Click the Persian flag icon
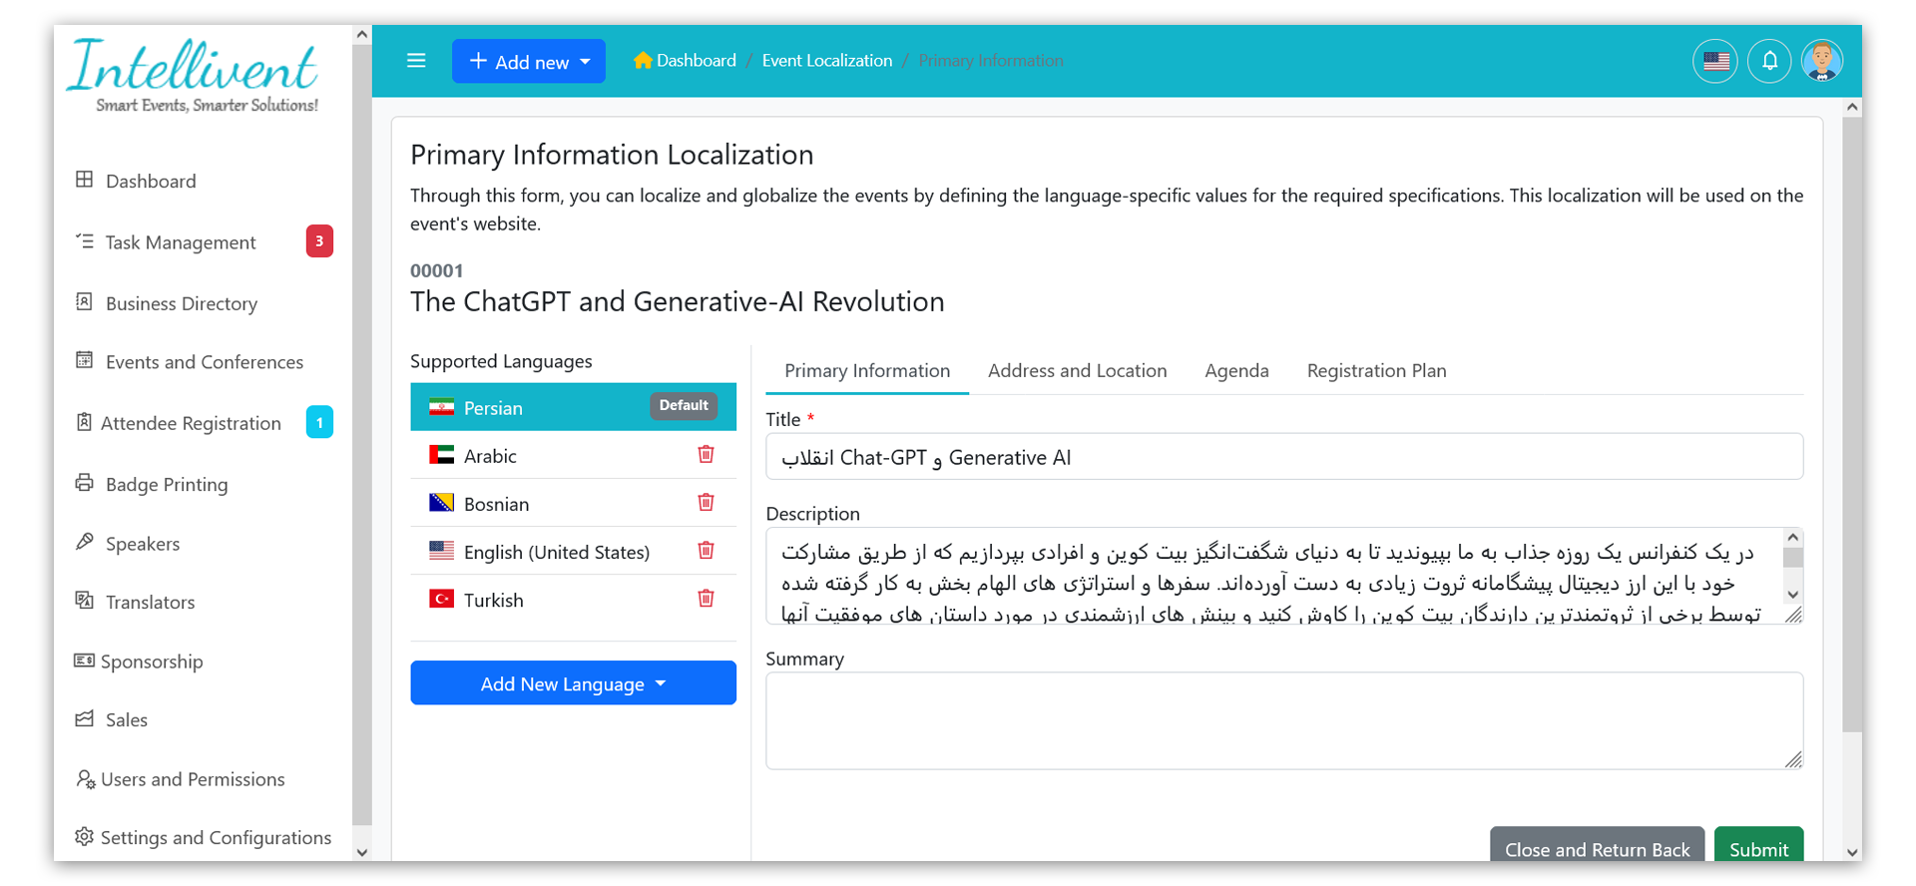 coord(441,407)
